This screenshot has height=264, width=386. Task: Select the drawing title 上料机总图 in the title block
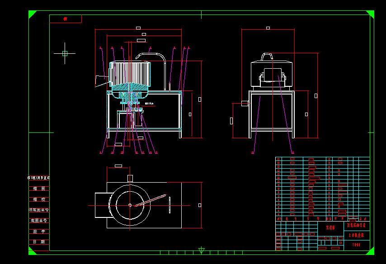357,234
